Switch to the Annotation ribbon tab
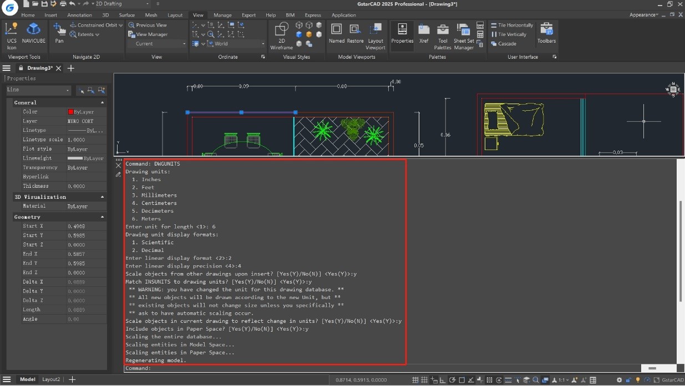Image resolution: width=685 pixels, height=386 pixels. coord(80,15)
